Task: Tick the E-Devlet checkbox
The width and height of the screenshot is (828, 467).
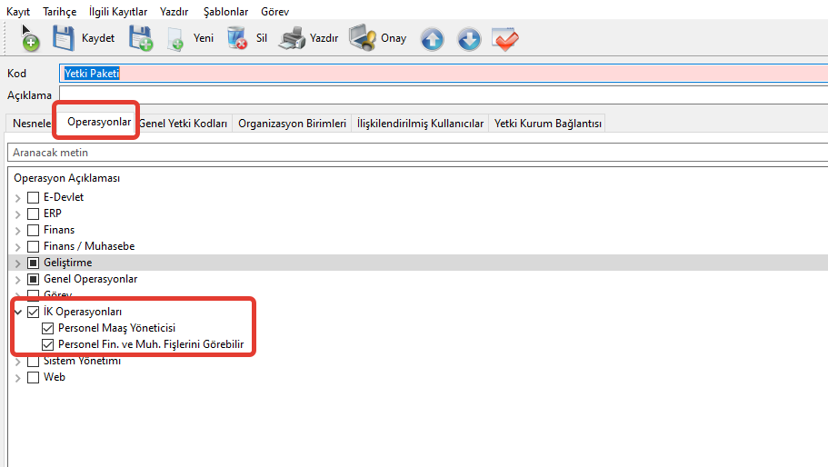Action: pos(34,197)
